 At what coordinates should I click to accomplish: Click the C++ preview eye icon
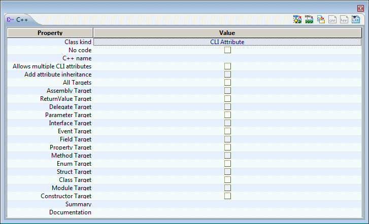tap(356, 19)
